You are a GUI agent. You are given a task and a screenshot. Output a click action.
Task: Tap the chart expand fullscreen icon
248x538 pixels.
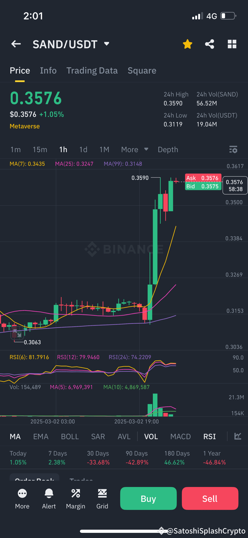pos(17,334)
